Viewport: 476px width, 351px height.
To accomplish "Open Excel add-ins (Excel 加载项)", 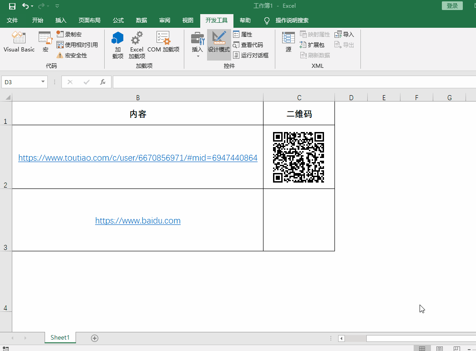I will click(x=137, y=45).
